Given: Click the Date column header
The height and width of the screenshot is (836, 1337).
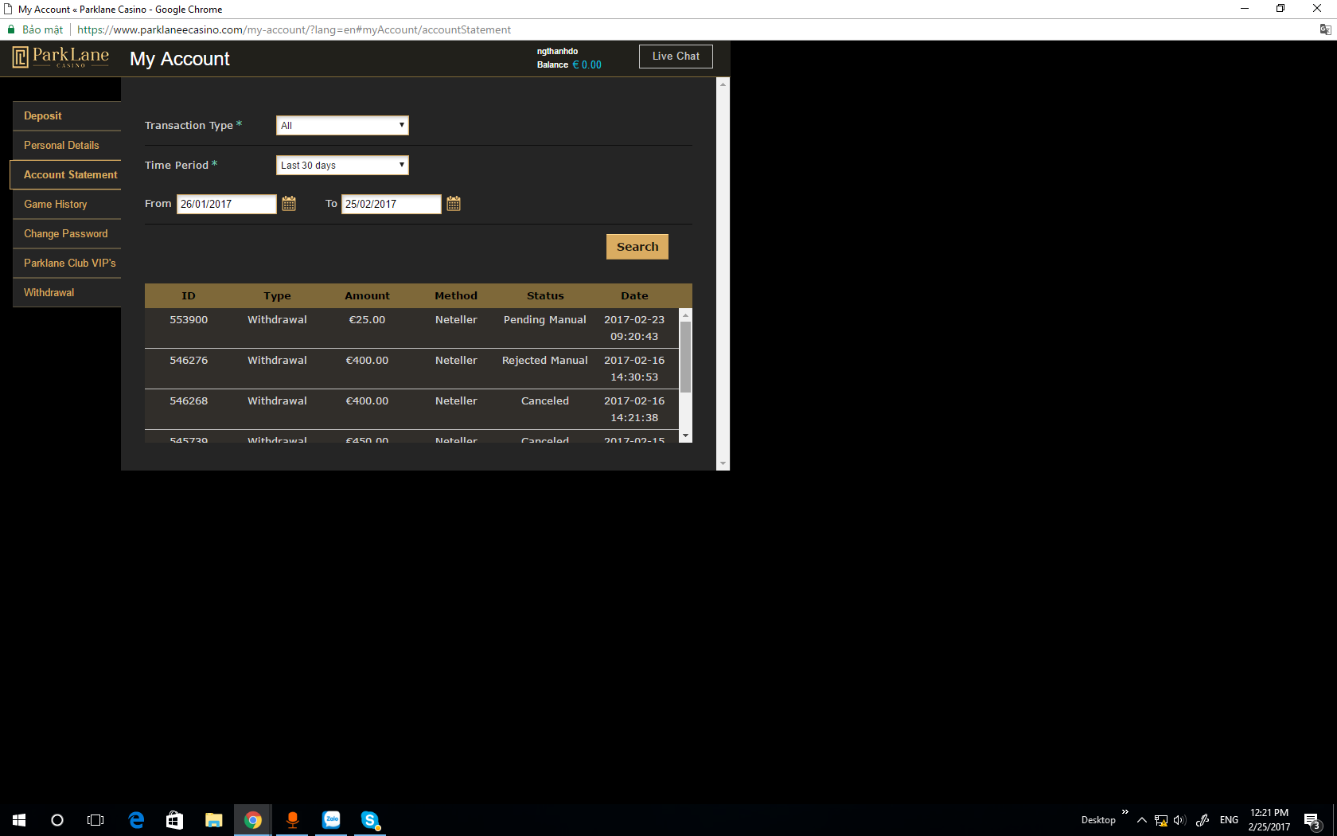Looking at the screenshot, I should pyautogui.click(x=634, y=296).
